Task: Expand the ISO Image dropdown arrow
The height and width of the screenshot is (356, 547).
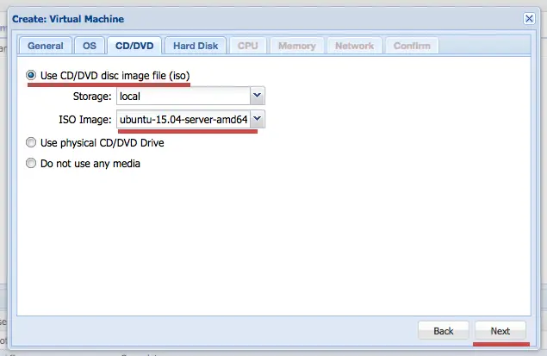Action: (257, 119)
